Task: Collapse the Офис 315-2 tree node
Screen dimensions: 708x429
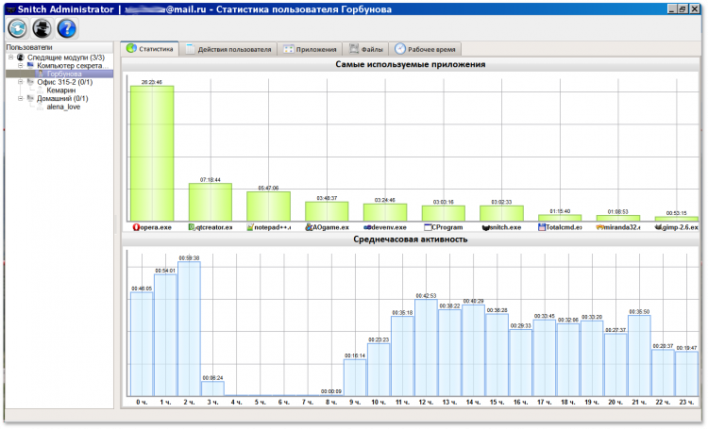Action: 20,82
